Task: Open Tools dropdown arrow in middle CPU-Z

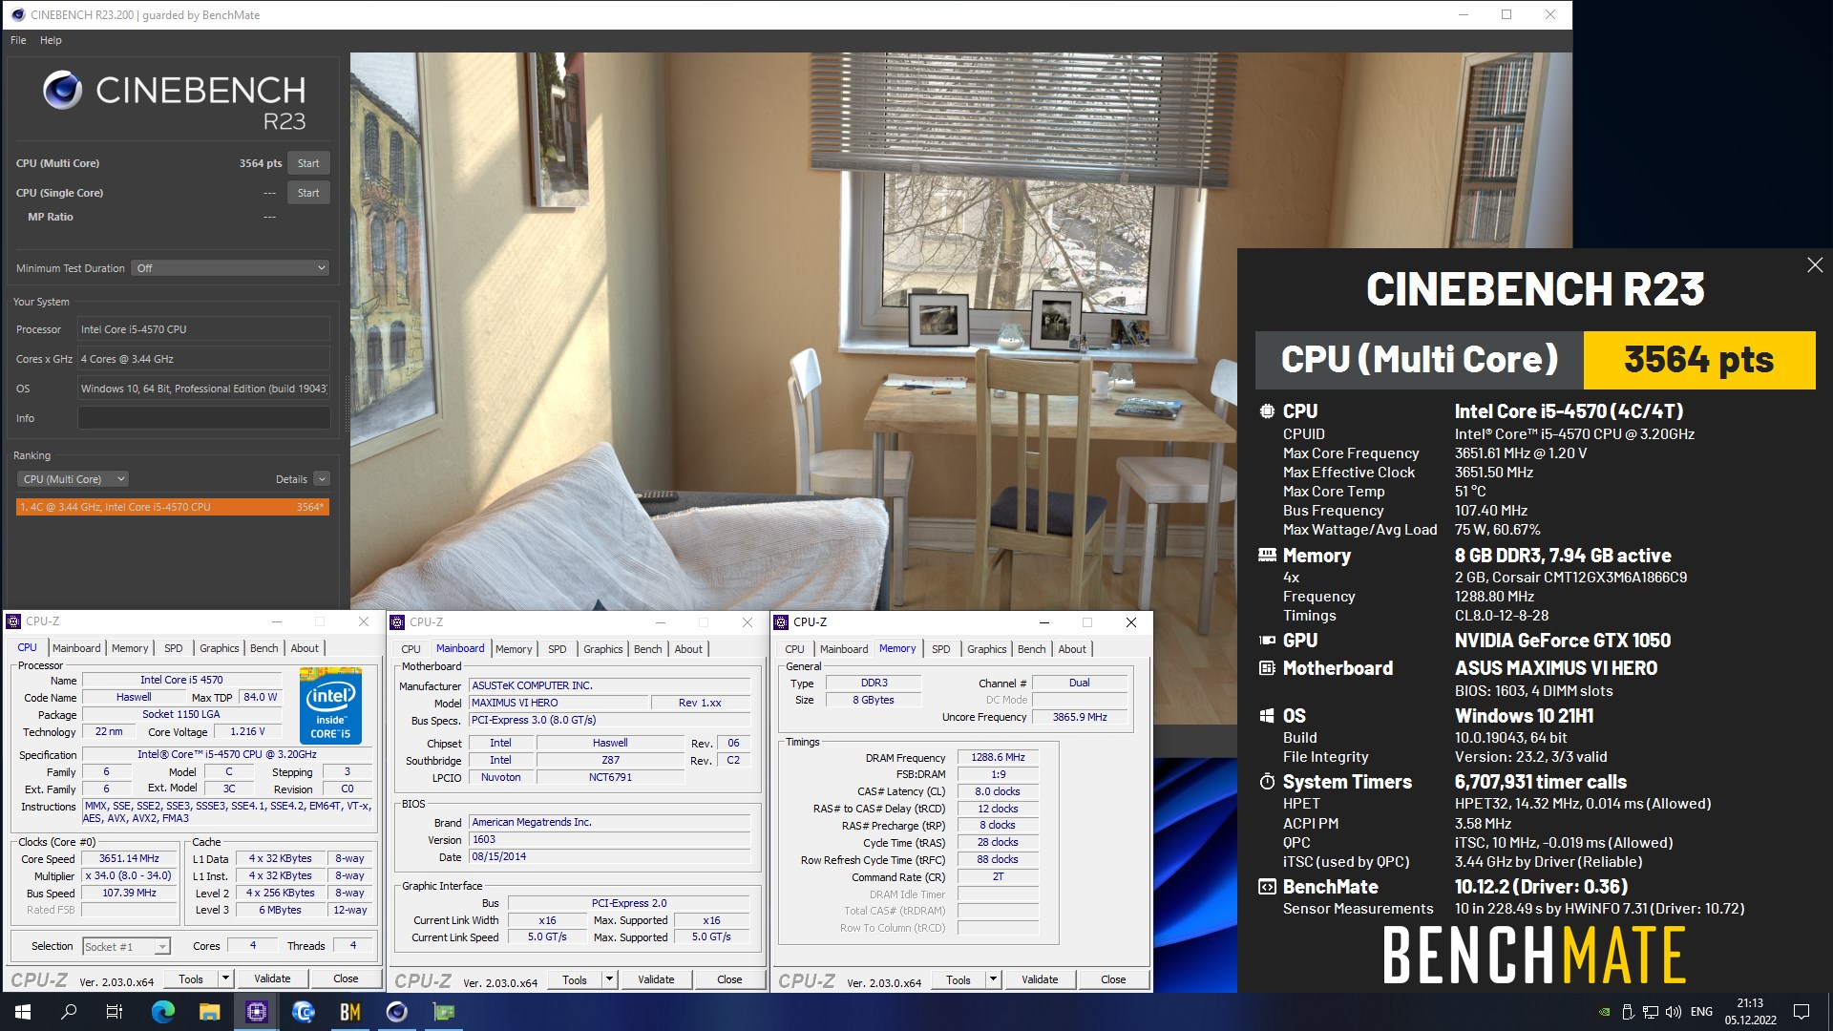Action: 610,980
